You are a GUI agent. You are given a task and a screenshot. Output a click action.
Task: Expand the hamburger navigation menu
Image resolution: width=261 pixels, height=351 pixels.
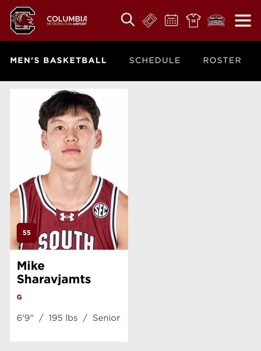(243, 20)
